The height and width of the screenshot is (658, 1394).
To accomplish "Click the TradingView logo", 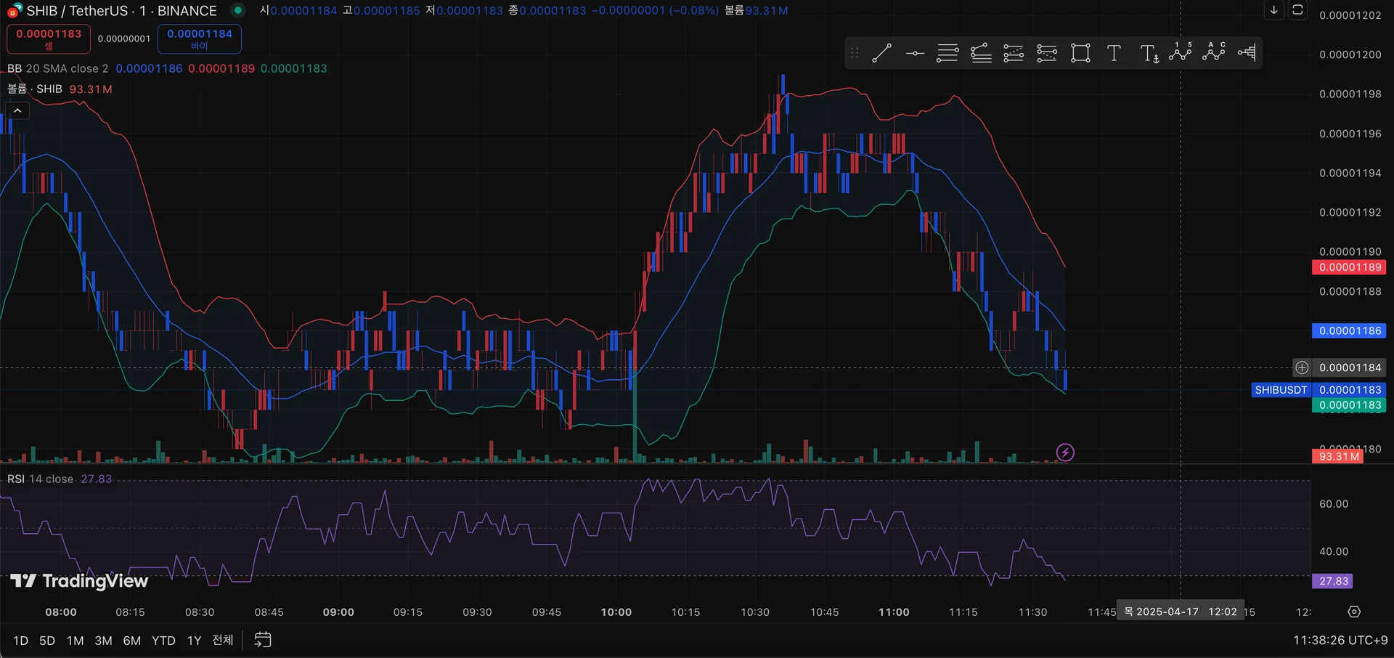I will click(79, 580).
